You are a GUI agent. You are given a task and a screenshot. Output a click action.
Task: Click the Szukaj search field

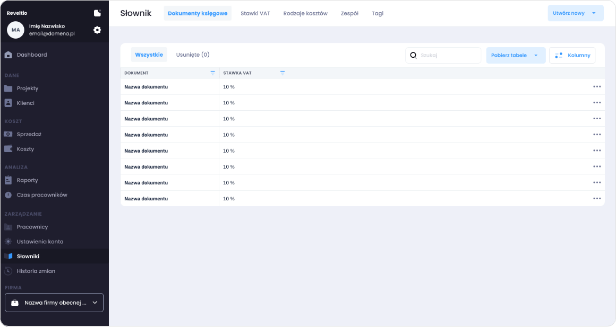(448, 55)
